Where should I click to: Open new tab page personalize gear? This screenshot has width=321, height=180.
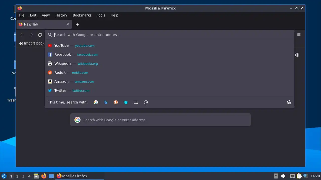point(297,55)
